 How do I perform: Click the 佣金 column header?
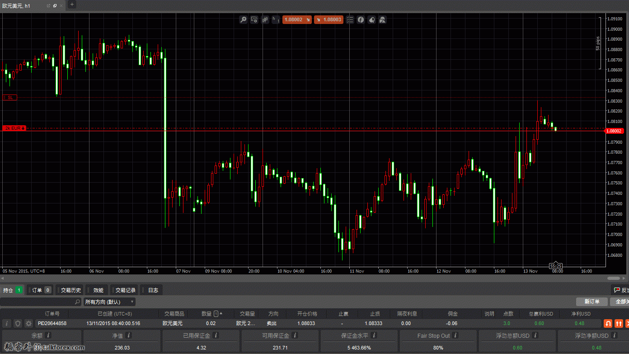click(452, 314)
